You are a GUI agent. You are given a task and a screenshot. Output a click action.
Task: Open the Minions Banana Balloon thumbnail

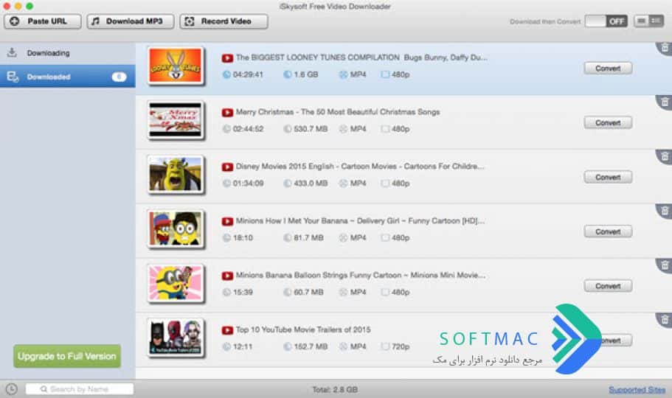click(x=176, y=283)
